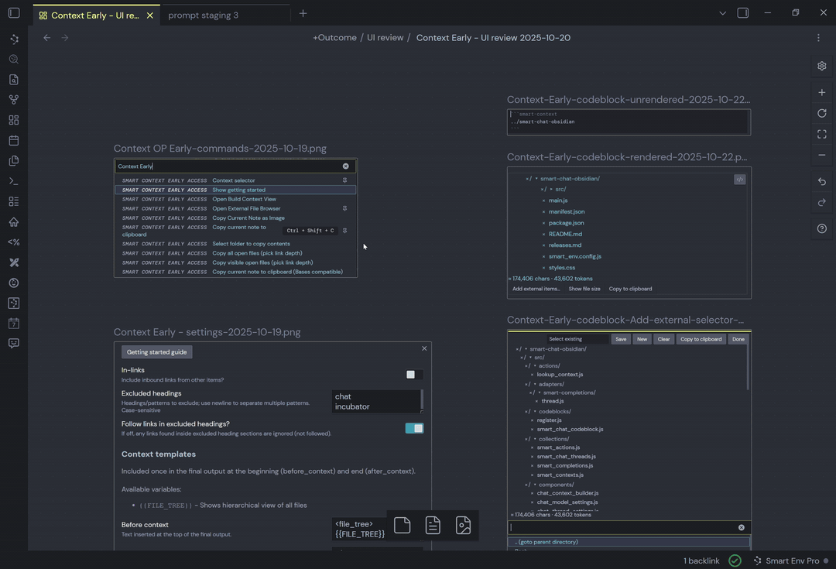836x569 pixels.
Task: Open the terminal icon in left ribbon
Action: [14, 181]
